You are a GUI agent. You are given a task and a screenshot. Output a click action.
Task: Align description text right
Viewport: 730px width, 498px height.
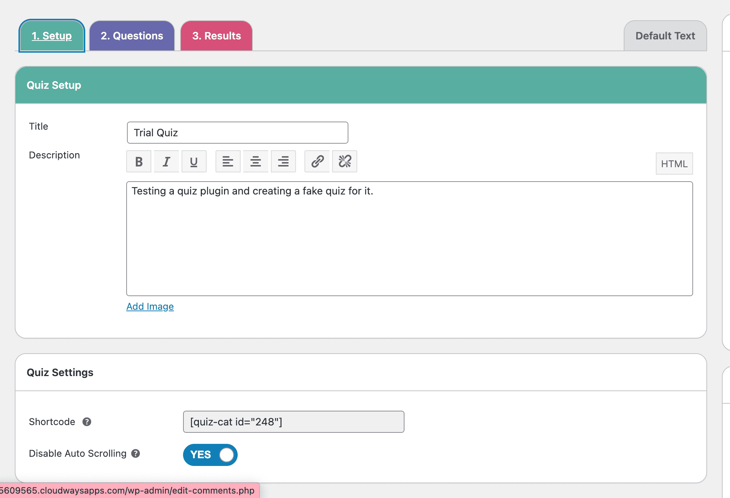coord(283,161)
